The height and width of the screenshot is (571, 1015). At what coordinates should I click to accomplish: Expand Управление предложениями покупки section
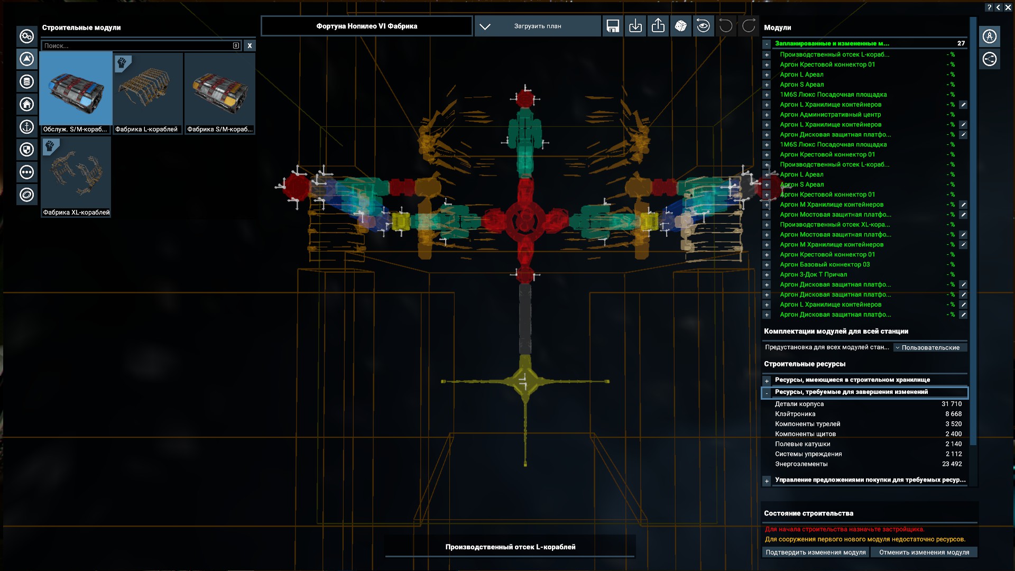767,481
